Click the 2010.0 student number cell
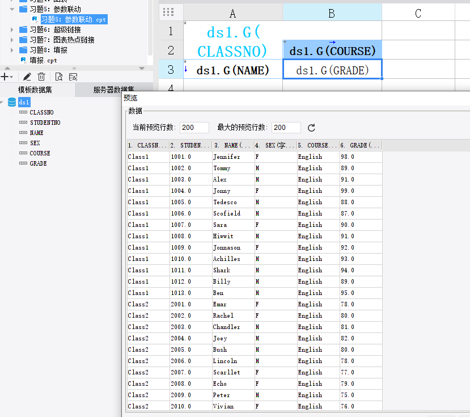 pos(190,406)
